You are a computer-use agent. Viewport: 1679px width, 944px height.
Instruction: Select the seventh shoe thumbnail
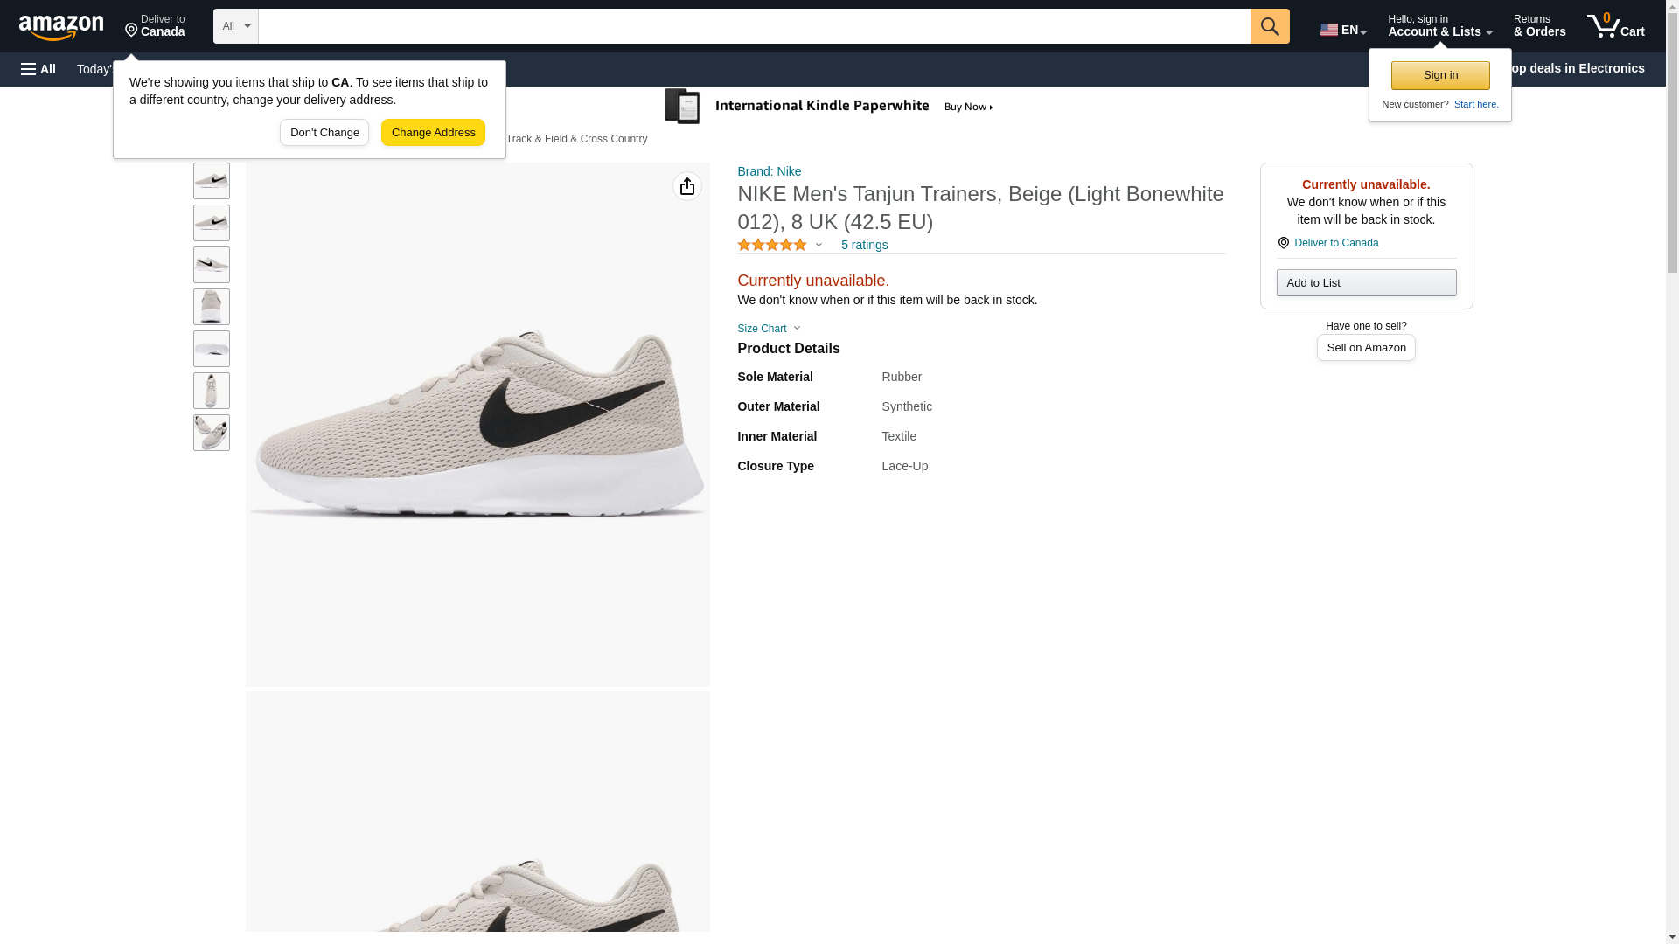coord(212,433)
